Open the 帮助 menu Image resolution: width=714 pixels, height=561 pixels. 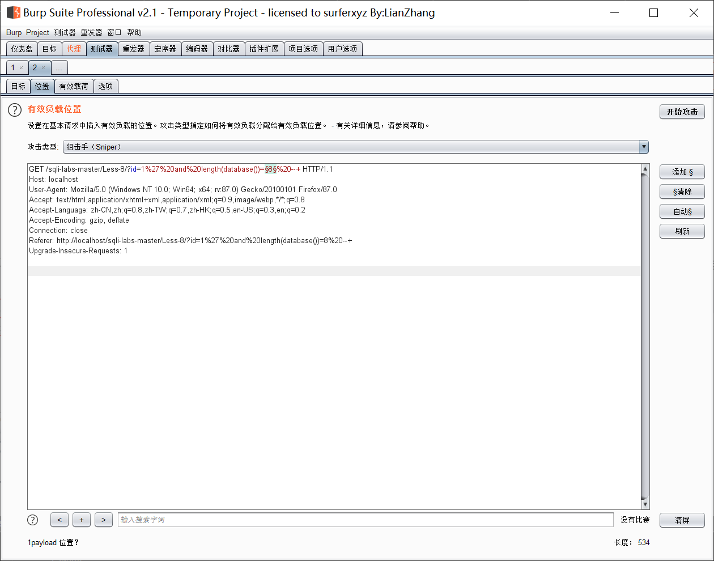134,32
